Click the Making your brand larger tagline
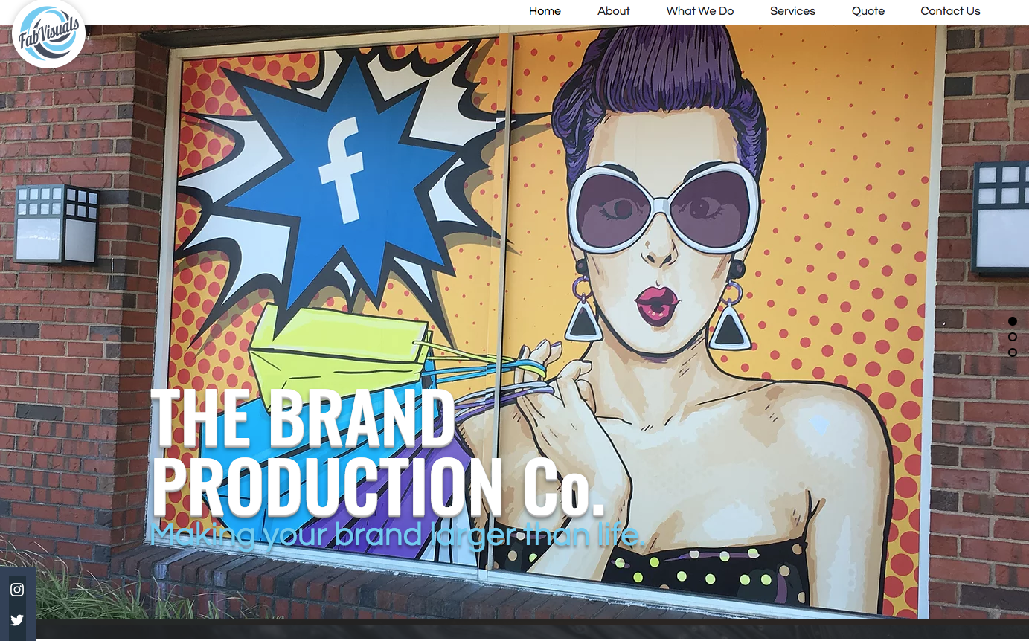 397,535
